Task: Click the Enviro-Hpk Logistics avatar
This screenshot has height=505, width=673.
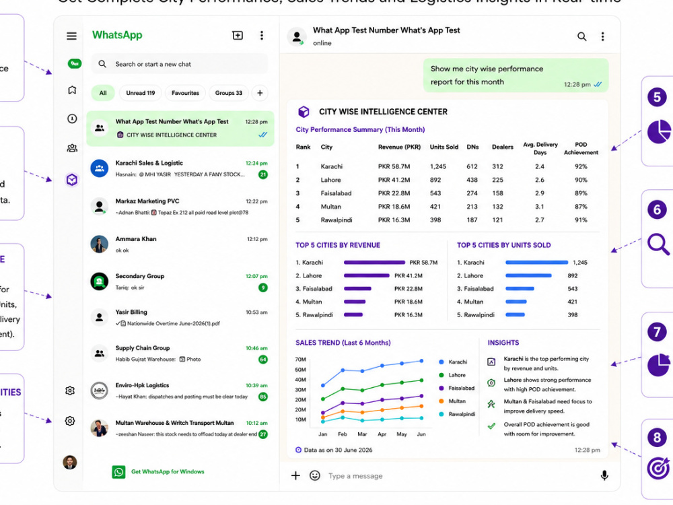Action: click(100, 391)
